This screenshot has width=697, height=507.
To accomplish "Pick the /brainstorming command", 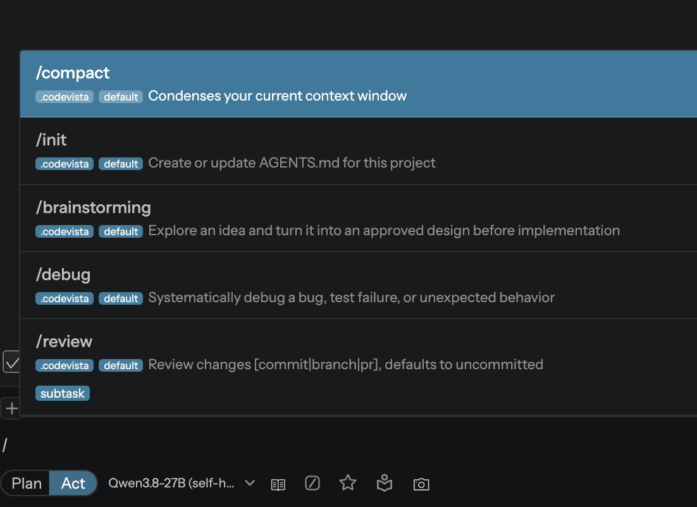I will coord(358,218).
